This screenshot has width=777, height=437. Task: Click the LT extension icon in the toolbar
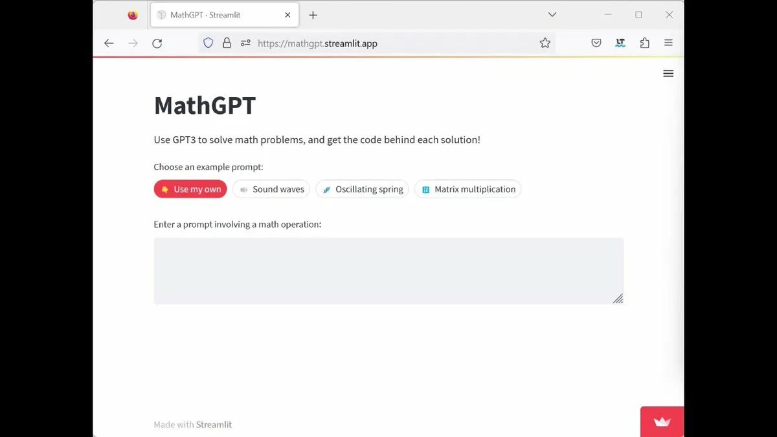click(x=620, y=43)
